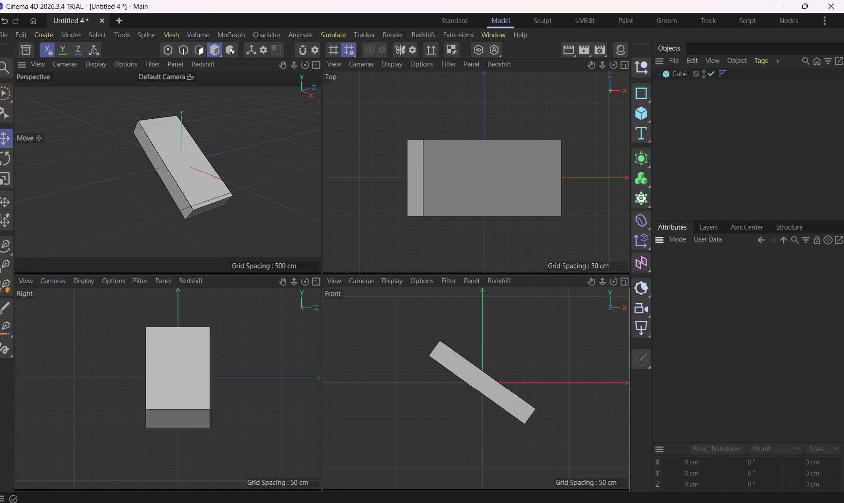Open the Front view Cameras menu
The width and height of the screenshot is (844, 503).
click(361, 281)
